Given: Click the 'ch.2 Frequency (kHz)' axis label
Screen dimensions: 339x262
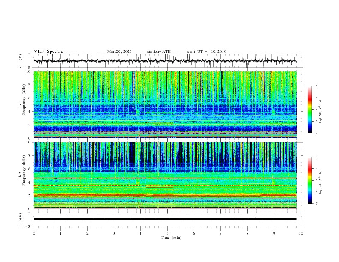Looking at the screenshot, I should click(22, 170).
